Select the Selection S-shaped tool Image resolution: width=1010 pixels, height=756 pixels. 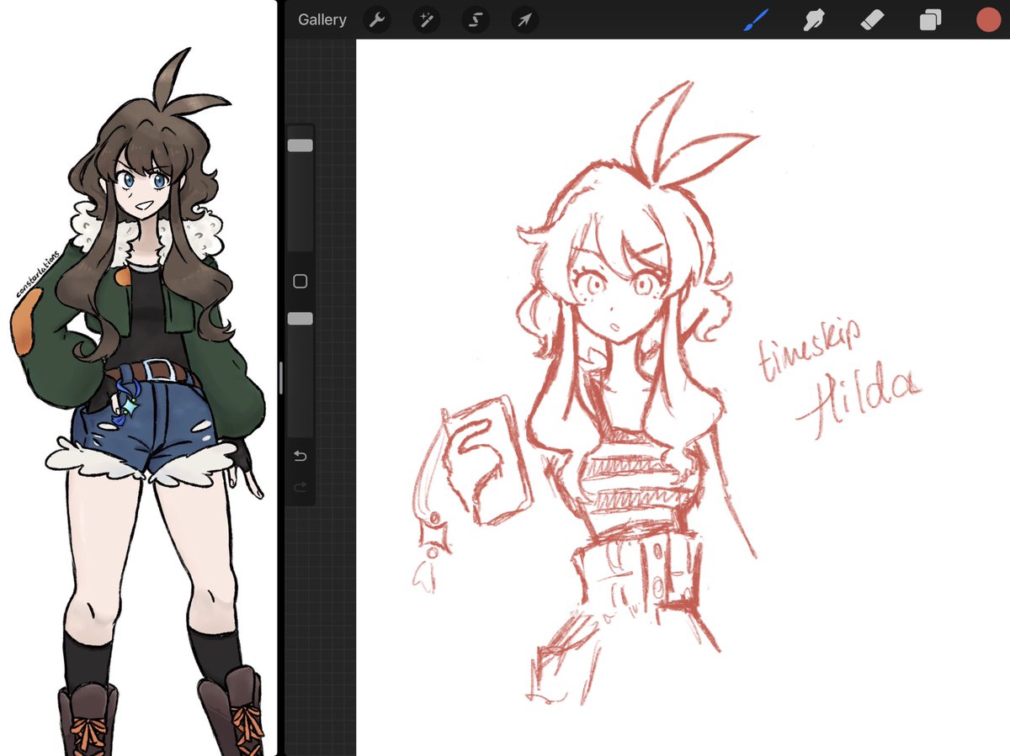pyautogui.click(x=476, y=19)
